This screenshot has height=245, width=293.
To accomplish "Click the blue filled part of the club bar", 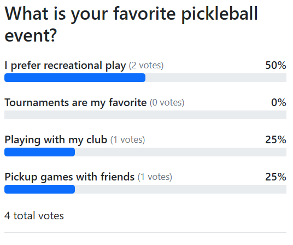I will [x=39, y=152].
